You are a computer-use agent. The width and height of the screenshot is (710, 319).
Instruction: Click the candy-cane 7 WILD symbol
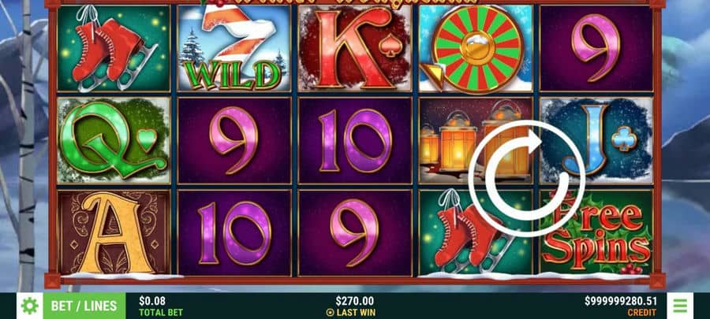tap(234, 48)
